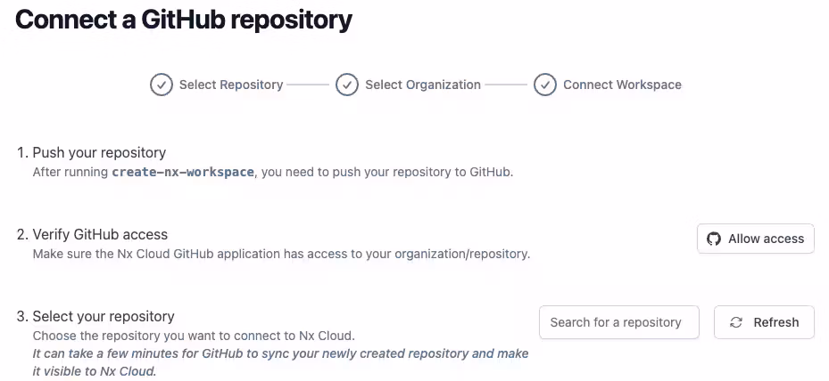Click the create-nx-workspace code text
The width and height of the screenshot is (829, 381).
[x=183, y=172]
